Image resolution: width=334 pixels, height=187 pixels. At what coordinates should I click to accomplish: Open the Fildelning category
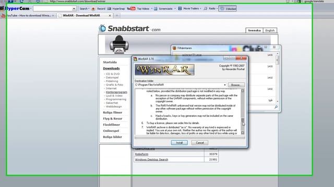112,81
